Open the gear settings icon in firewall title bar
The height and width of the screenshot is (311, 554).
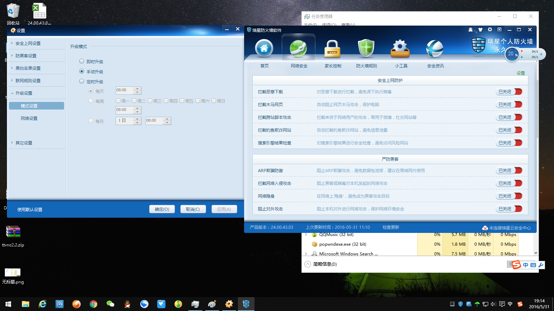pos(490,30)
